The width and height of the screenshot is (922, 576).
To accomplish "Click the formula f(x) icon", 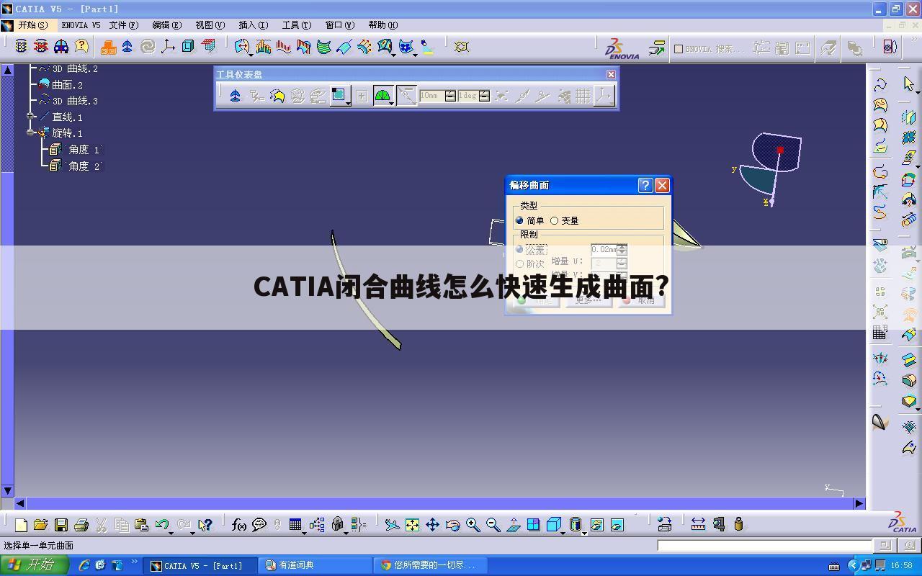I will coord(239,525).
